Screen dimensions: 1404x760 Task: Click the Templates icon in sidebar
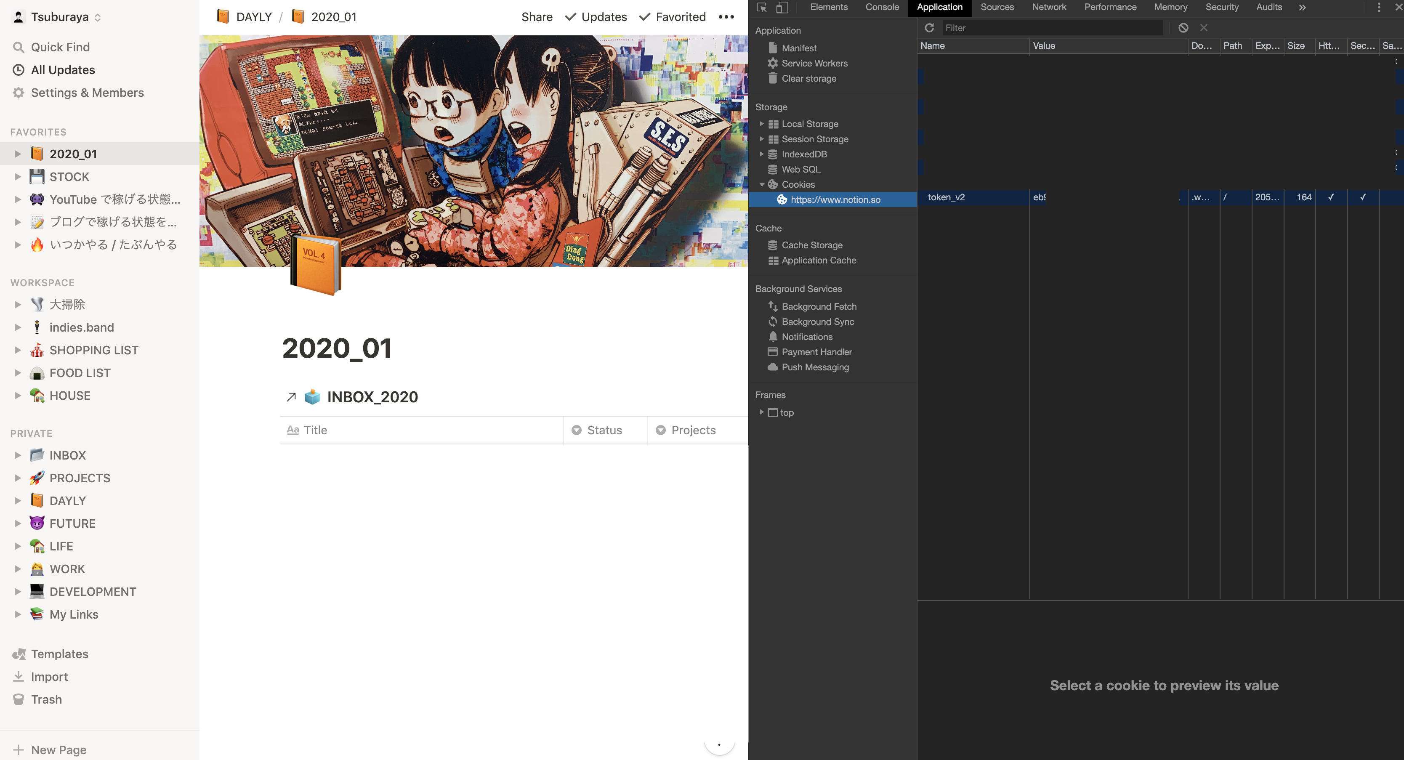click(x=19, y=654)
